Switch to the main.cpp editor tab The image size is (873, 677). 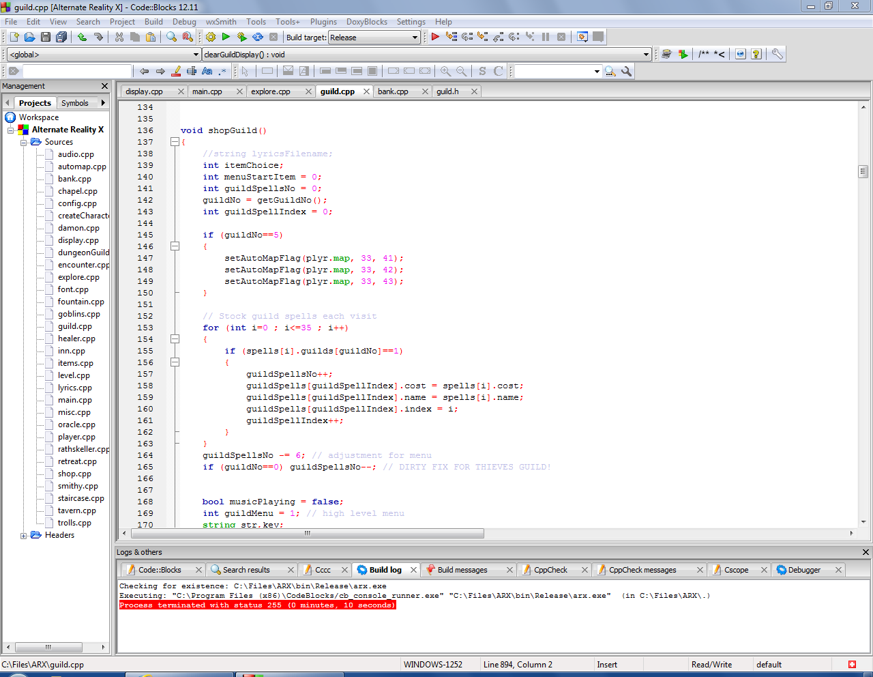207,91
